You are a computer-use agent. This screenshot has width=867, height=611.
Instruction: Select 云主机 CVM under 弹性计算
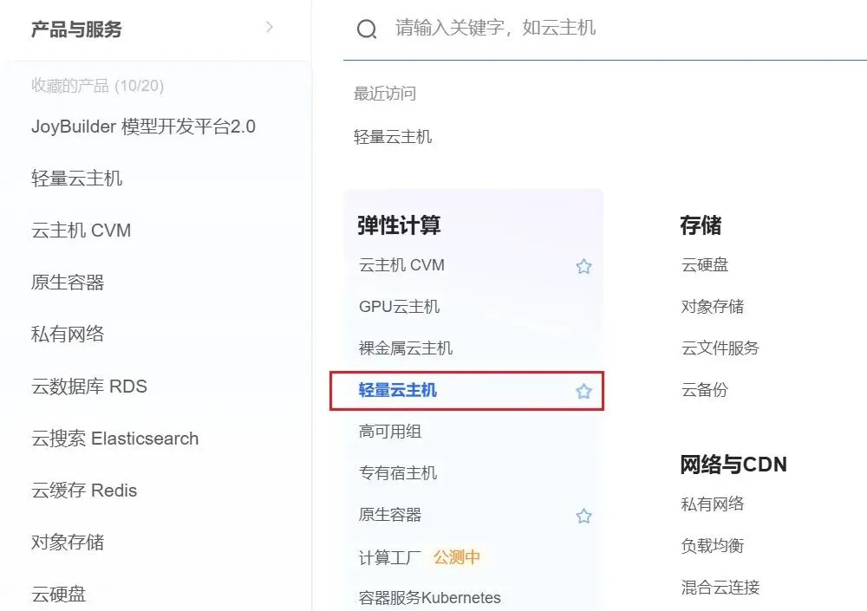[401, 265]
